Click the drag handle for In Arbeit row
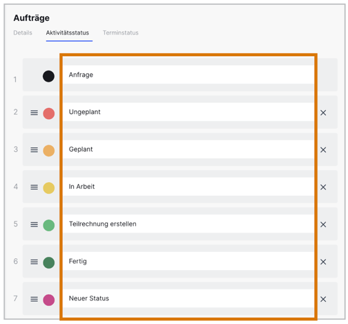Screen dimensions: 348x324 click(x=34, y=187)
